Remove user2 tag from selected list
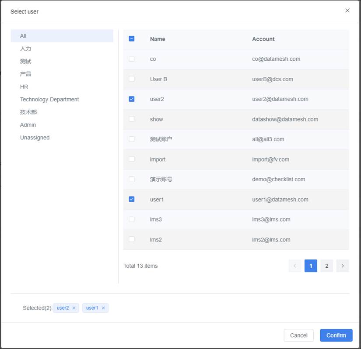This screenshot has width=361, height=349. 74,308
